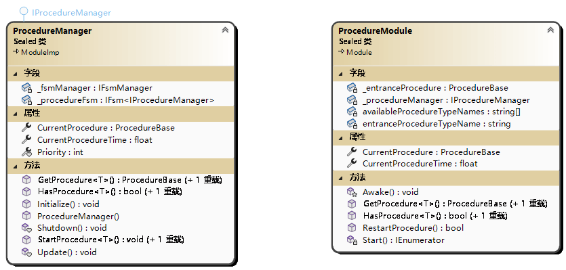Collapse the 属性 section in ProcedureModule

tap(341, 137)
